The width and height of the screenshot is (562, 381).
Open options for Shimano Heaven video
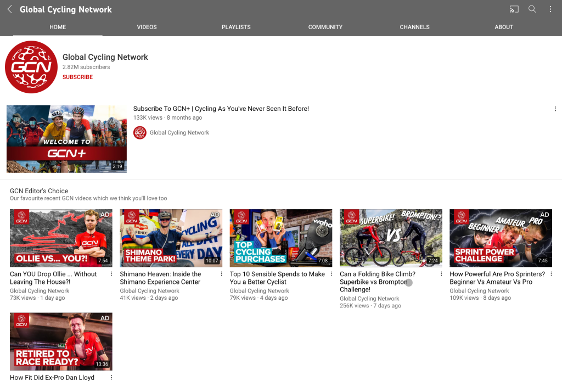coord(222,274)
